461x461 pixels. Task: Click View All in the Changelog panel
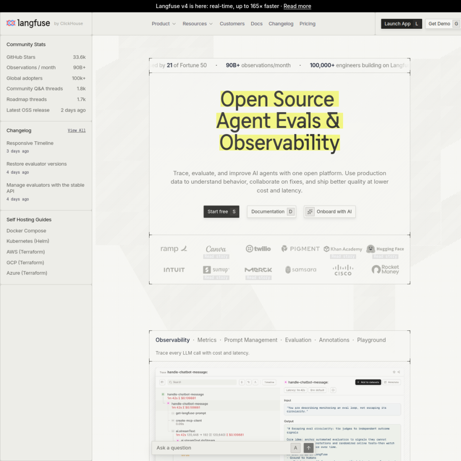77,131
